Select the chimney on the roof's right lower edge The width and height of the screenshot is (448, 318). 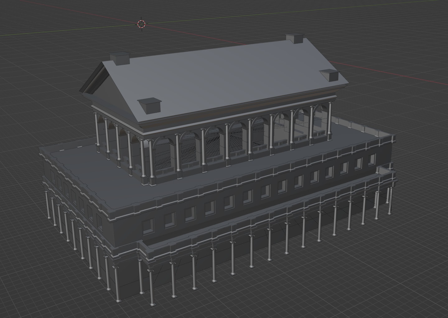(329, 75)
